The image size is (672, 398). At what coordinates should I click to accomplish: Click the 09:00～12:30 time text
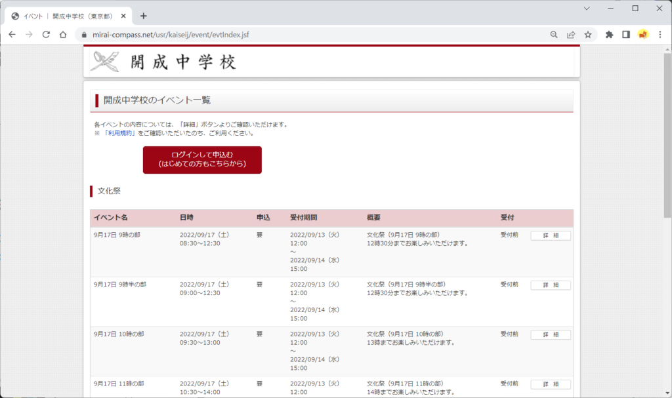click(x=199, y=293)
